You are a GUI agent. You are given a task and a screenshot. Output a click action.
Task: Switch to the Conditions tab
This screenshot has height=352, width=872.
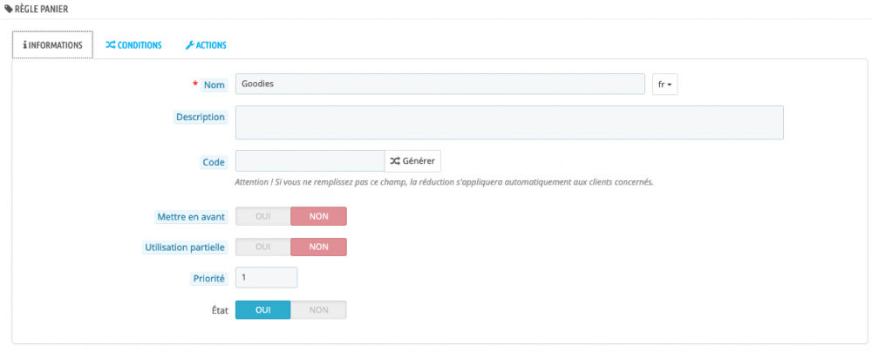coord(133,45)
